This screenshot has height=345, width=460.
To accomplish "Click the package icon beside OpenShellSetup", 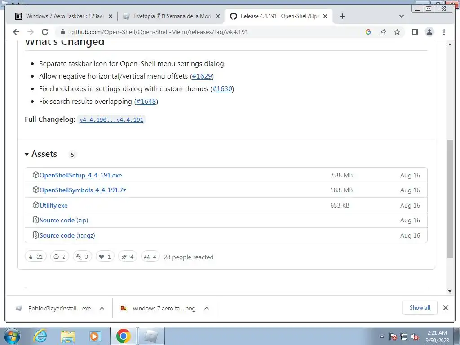I will pos(35,175).
